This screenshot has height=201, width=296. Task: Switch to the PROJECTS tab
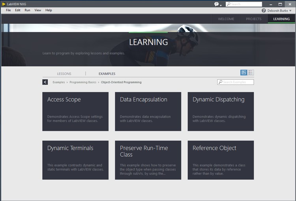[253, 19]
